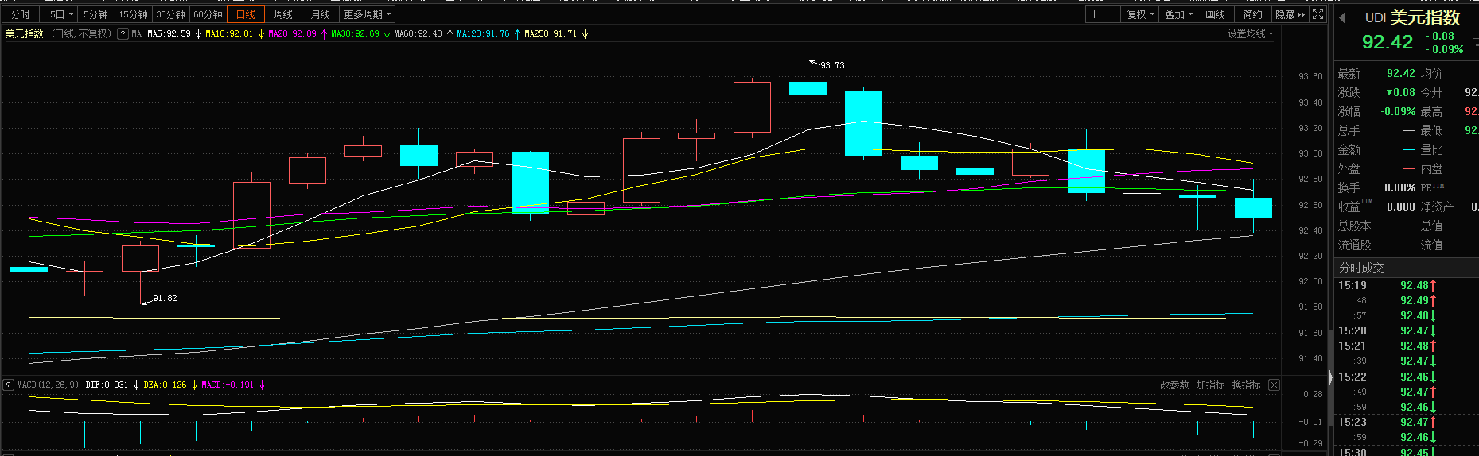
Task: Expand the 更多周期 period dropdown
Action: 367,14
